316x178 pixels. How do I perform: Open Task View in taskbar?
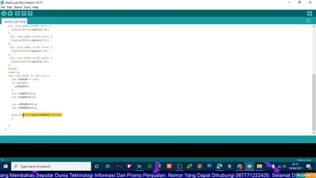click(x=108, y=166)
